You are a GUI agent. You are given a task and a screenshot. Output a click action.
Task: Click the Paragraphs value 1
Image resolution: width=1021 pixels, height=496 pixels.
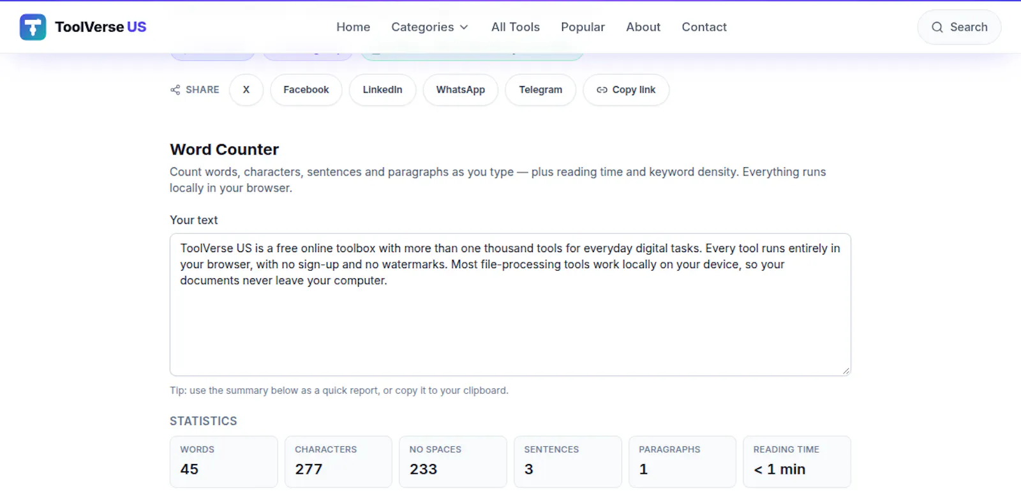click(x=643, y=469)
